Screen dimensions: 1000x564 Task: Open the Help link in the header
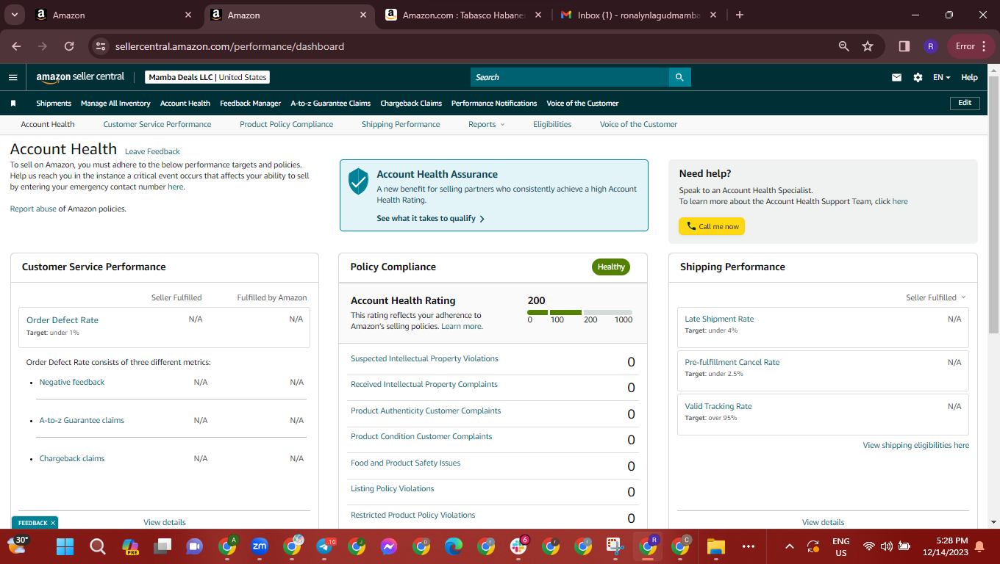click(x=970, y=77)
